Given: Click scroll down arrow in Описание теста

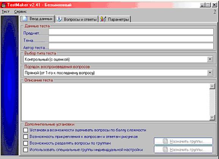Looking at the screenshot, I should coord(212,118).
